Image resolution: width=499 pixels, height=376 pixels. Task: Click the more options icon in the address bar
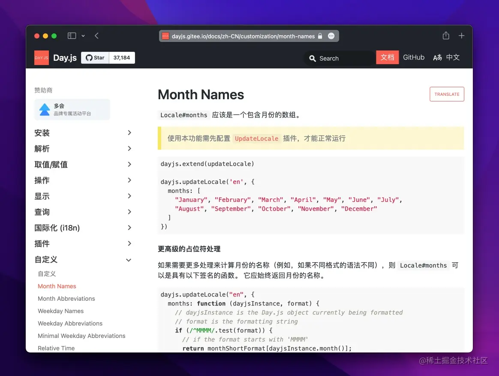click(331, 36)
